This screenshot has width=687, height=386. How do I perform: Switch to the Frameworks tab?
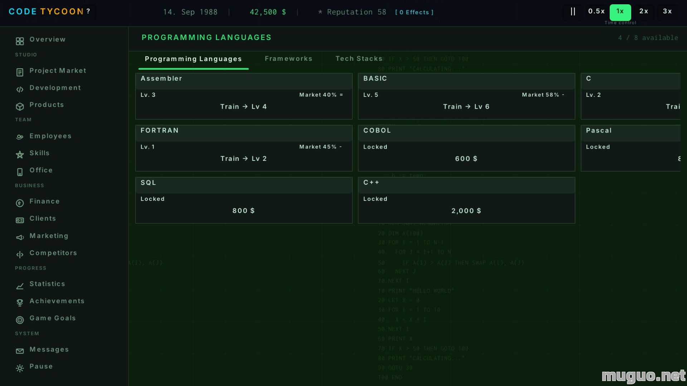pos(288,59)
